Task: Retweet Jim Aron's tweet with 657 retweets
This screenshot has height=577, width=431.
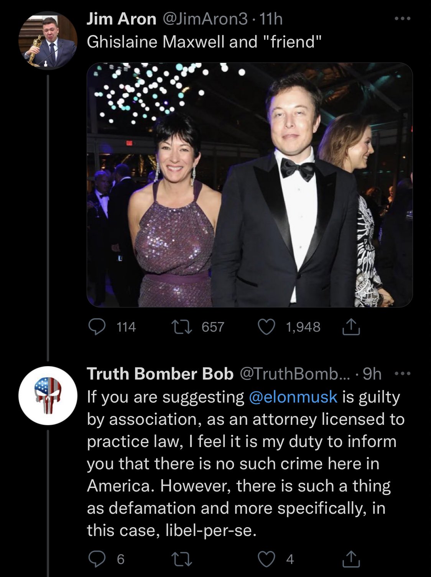Action: point(189,327)
